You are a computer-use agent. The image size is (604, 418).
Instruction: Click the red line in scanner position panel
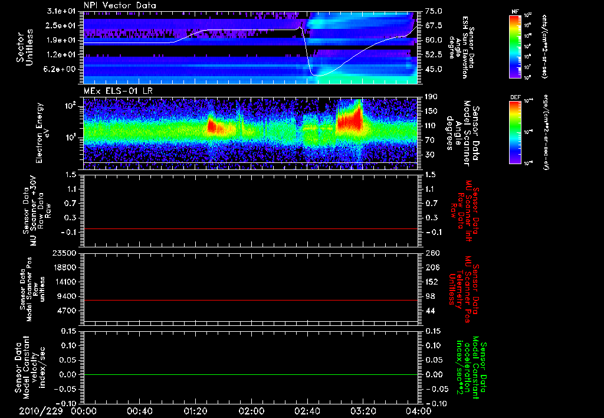tap(250, 300)
